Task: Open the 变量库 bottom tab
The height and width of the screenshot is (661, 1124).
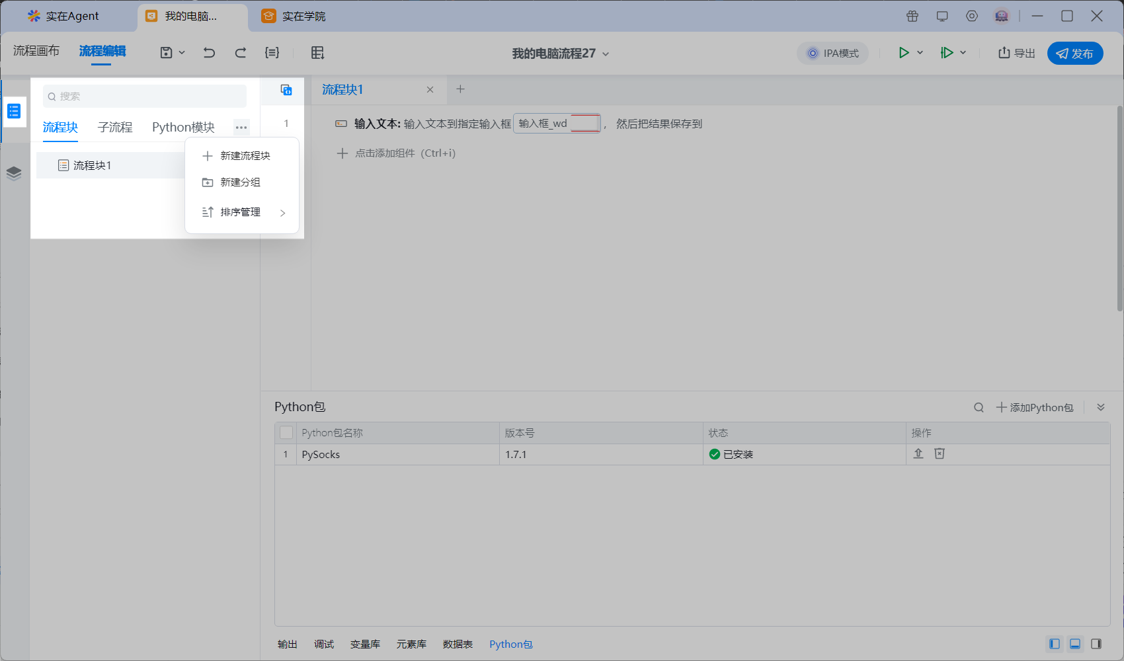Action: click(x=365, y=644)
